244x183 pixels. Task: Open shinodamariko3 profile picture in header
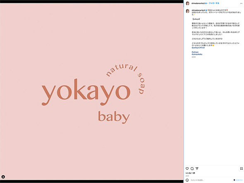click(x=188, y=3)
